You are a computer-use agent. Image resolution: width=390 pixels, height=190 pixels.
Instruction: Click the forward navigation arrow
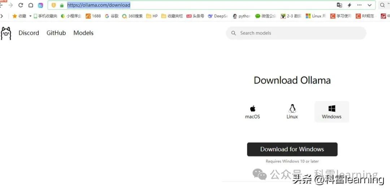(11, 5)
